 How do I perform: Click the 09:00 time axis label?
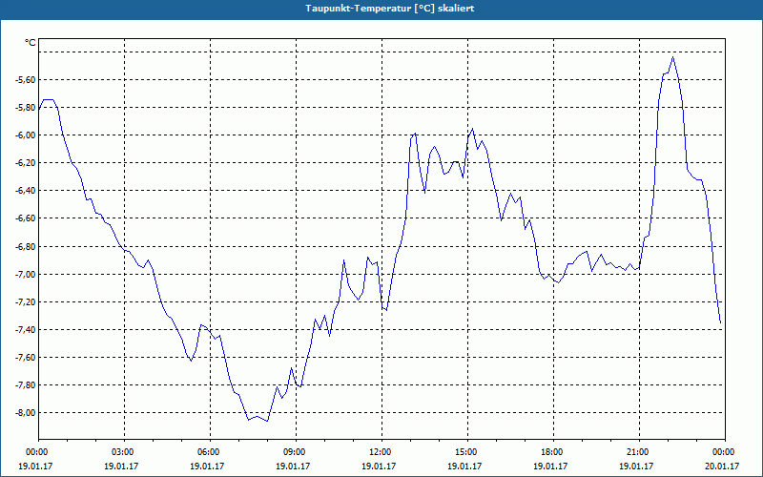tap(296, 451)
